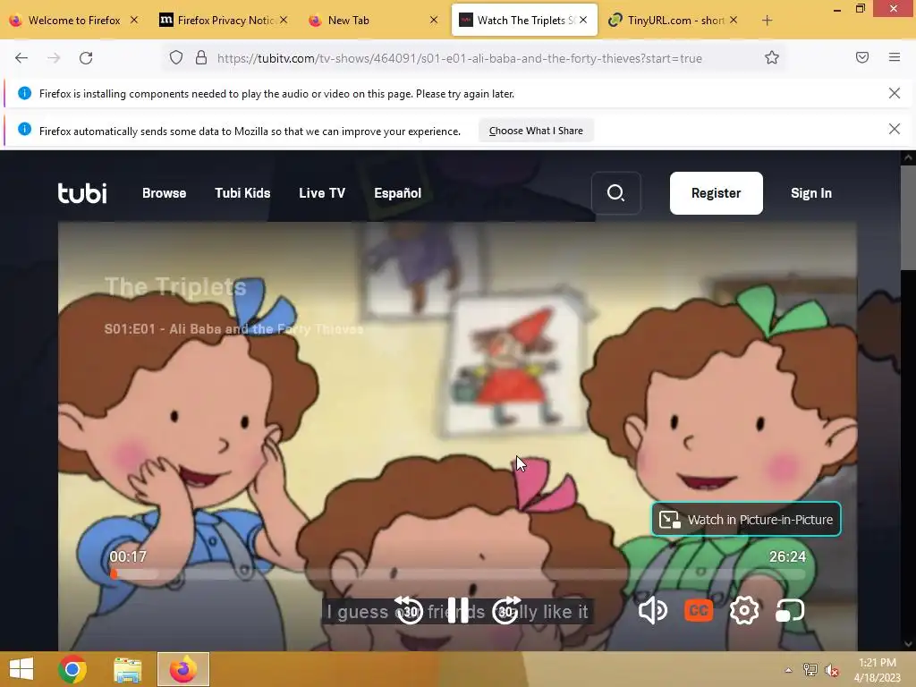Reload the current page

click(x=86, y=58)
